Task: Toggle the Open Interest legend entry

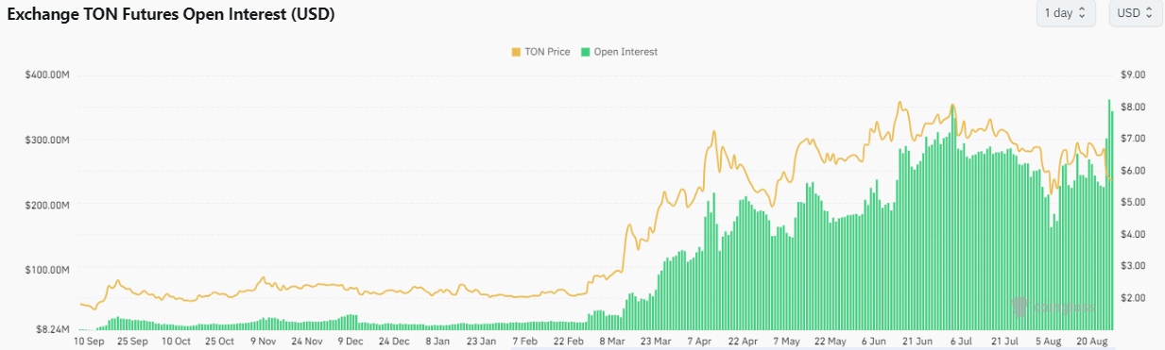Action: coord(618,52)
